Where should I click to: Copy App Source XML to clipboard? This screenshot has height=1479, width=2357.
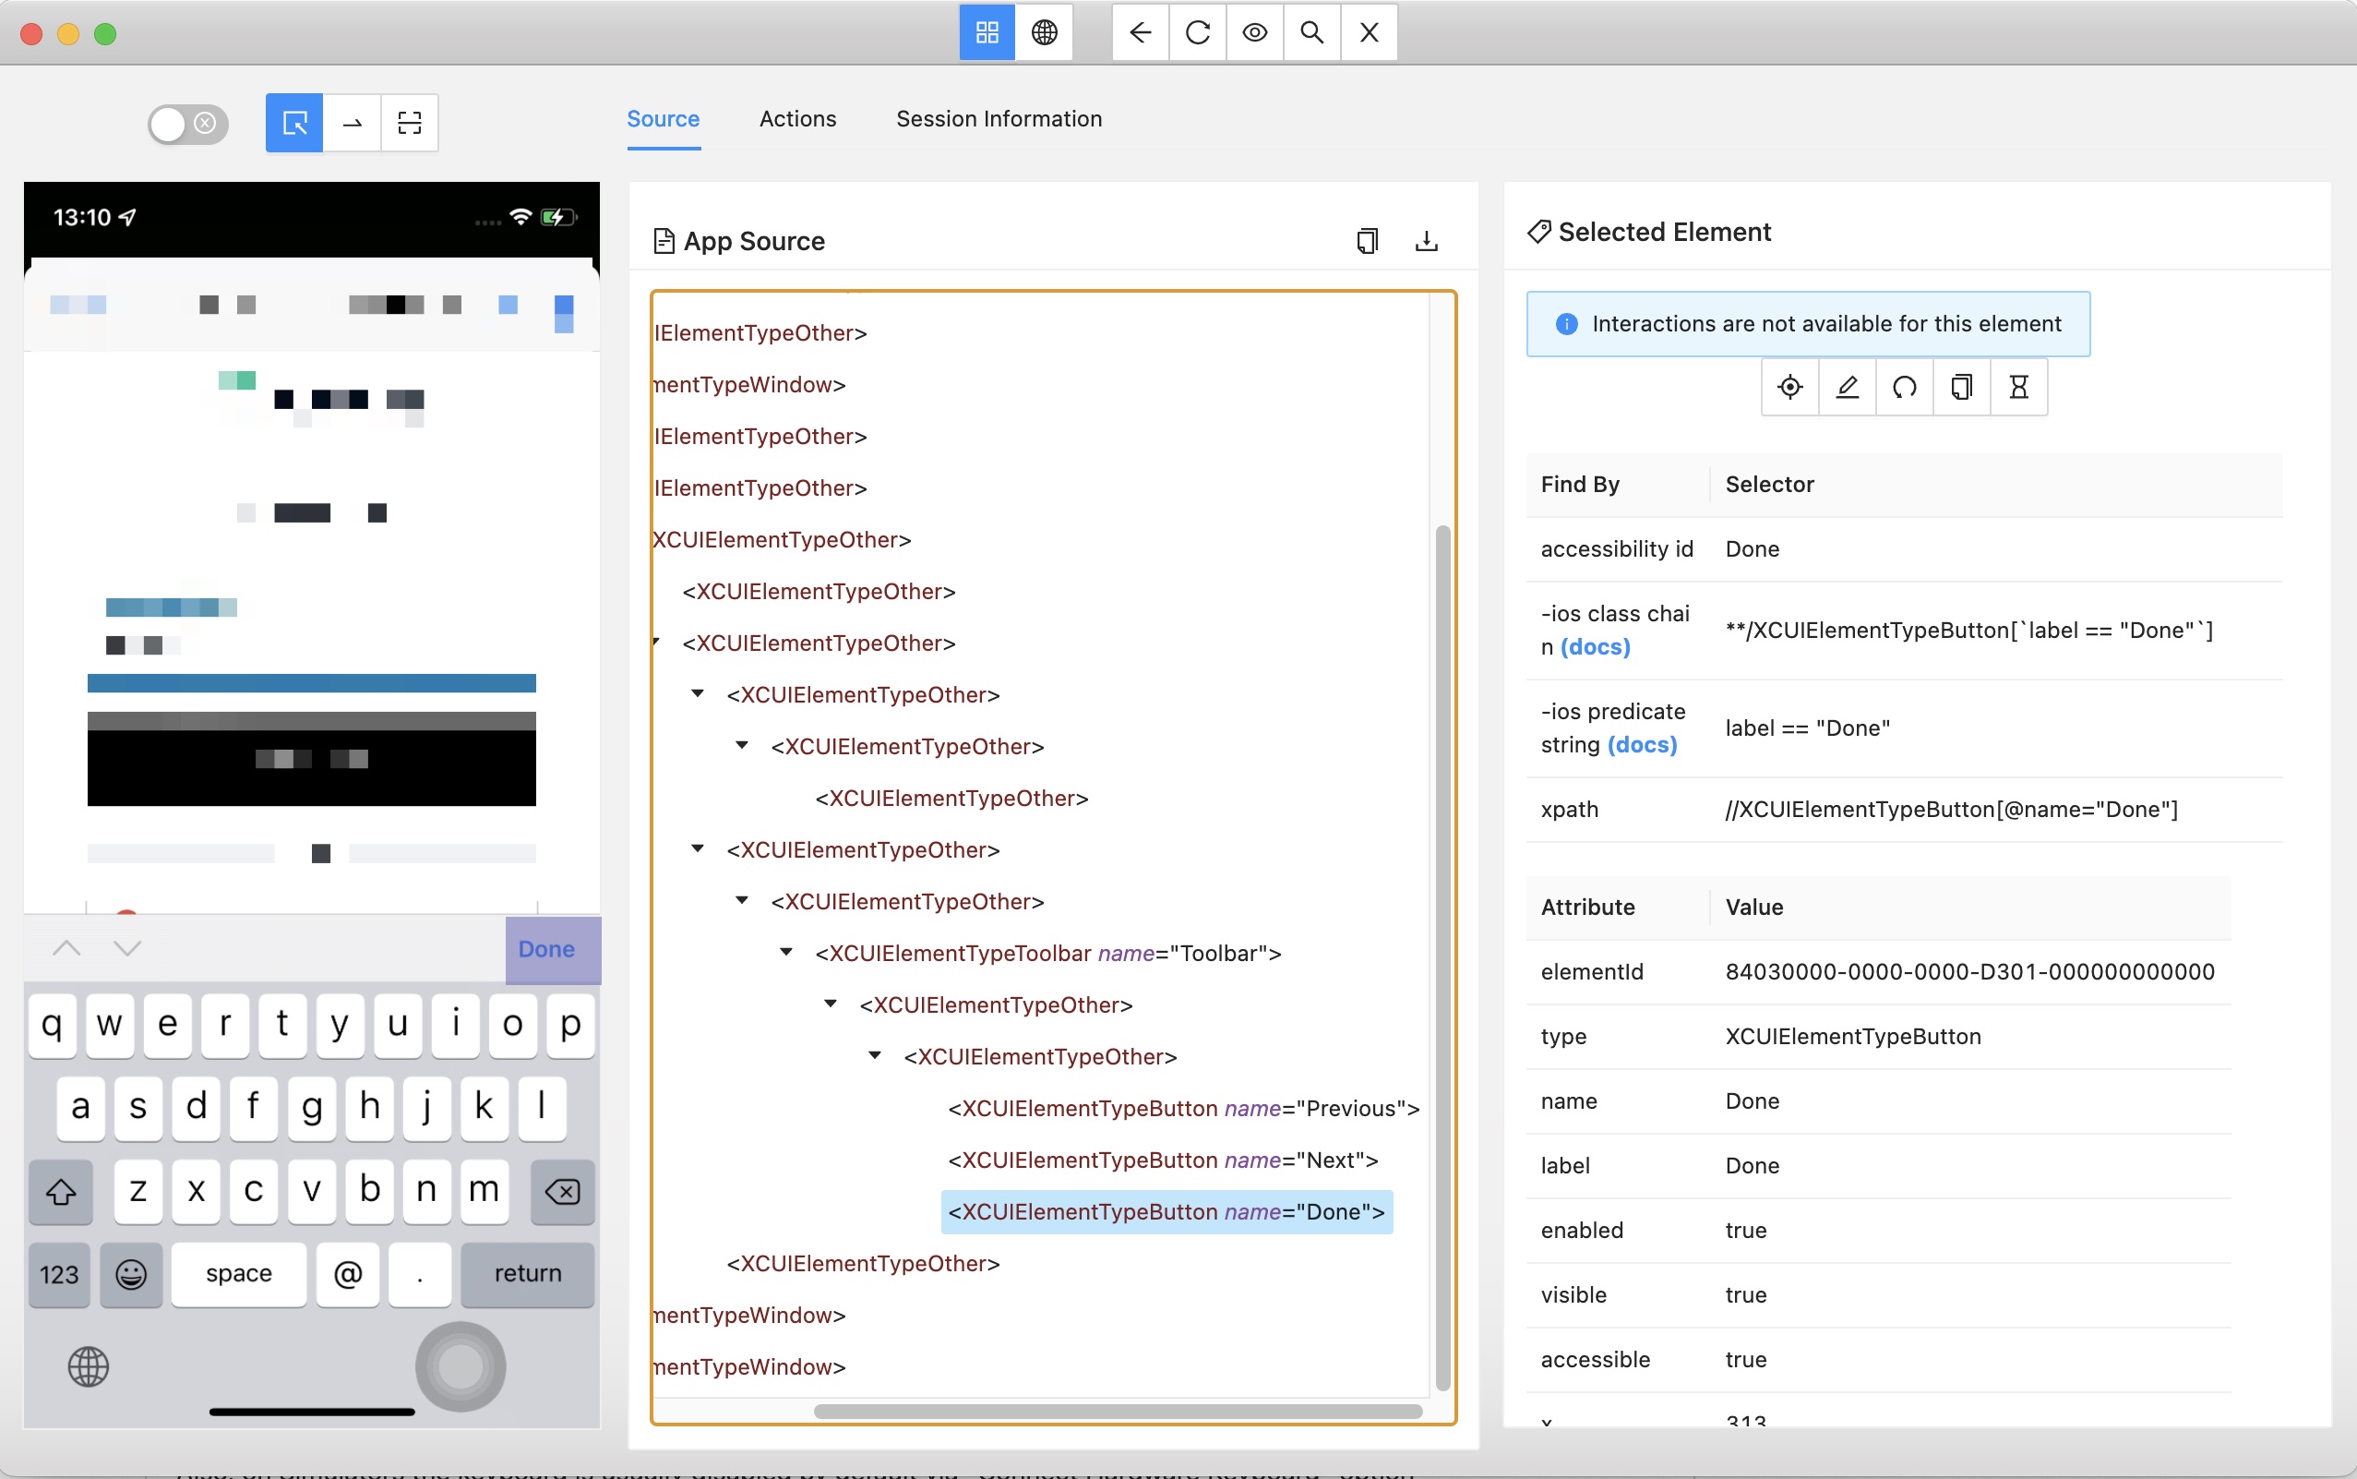1367,241
